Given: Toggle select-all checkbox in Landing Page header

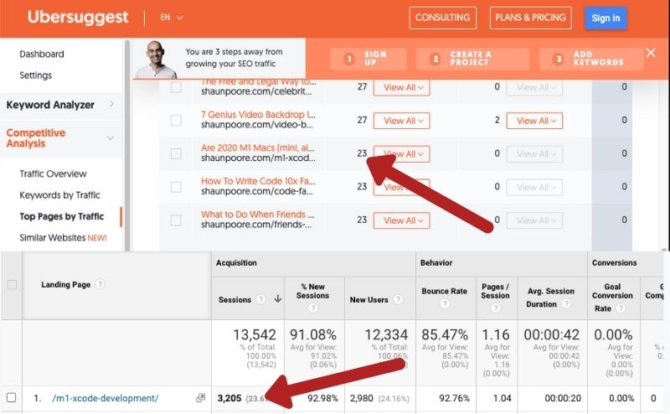Looking at the screenshot, I should (12, 284).
